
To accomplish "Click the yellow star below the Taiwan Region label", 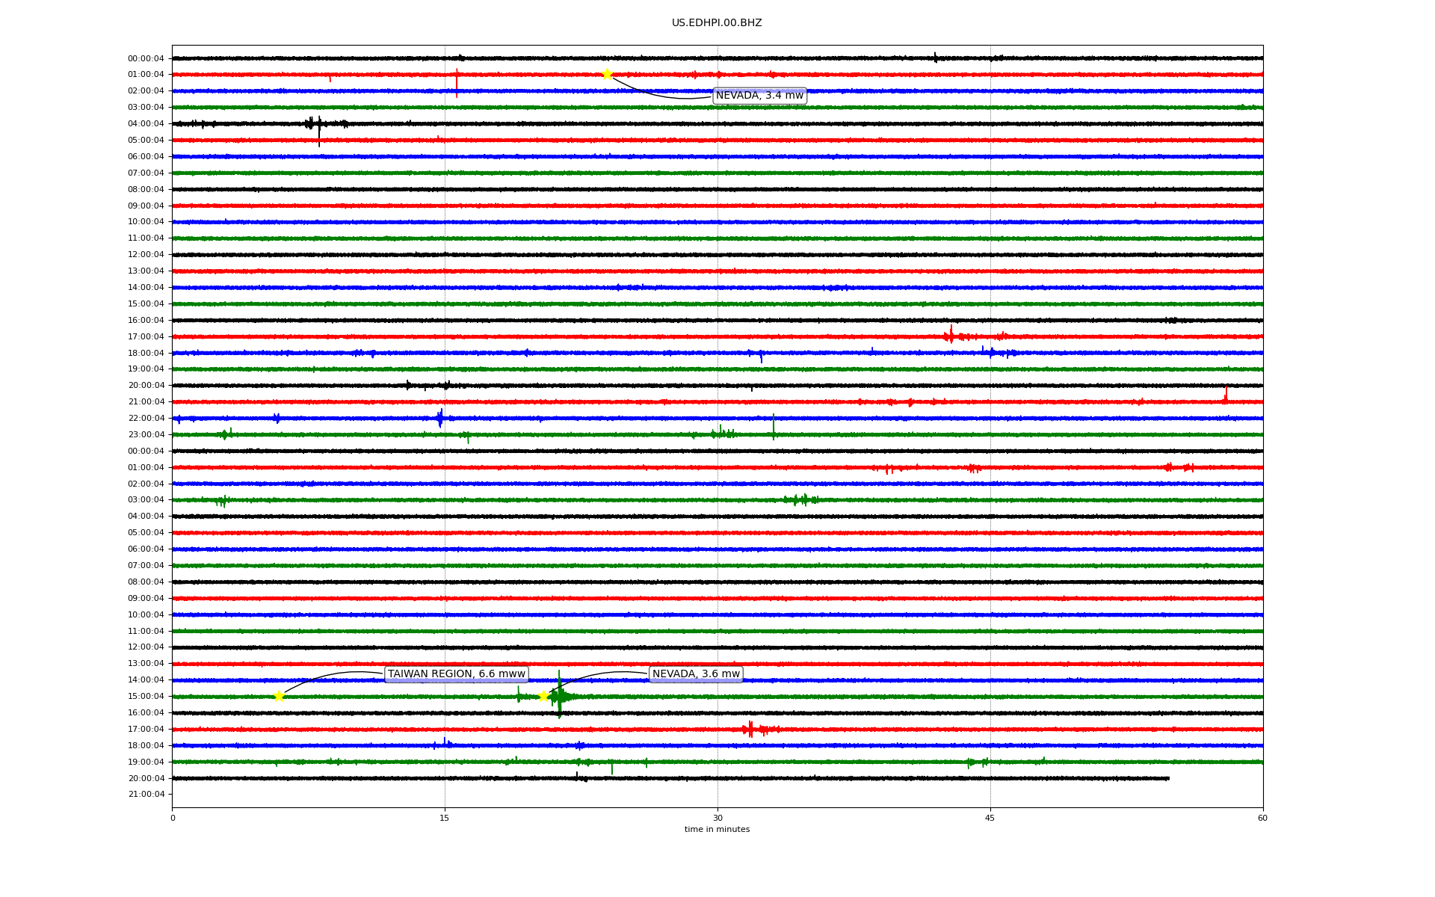I will tap(279, 696).
